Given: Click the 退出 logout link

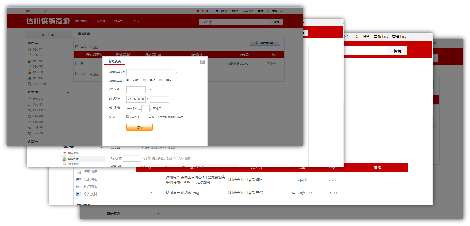Looking at the screenshot, I should point(47,11).
